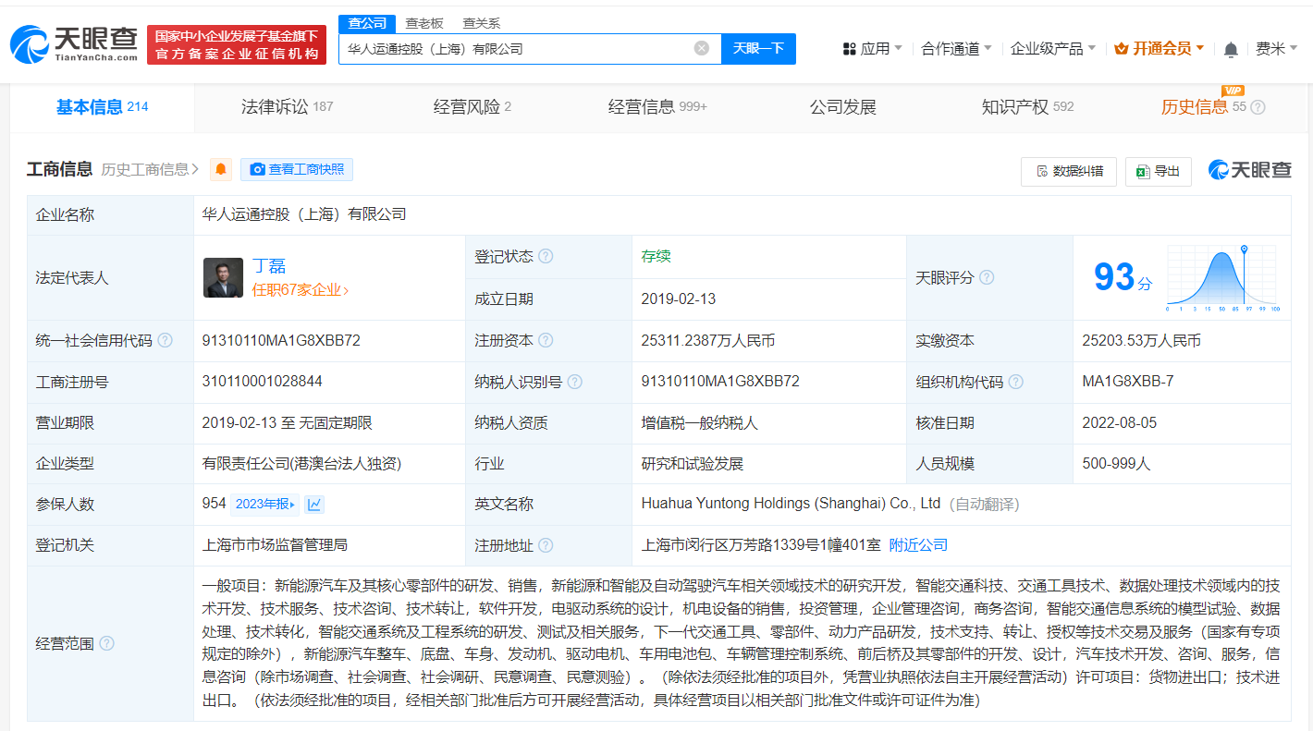The height and width of the screenshot is (731, 1313).
Task: Click the 天眼一下 search button
Action: coord(758,48)
